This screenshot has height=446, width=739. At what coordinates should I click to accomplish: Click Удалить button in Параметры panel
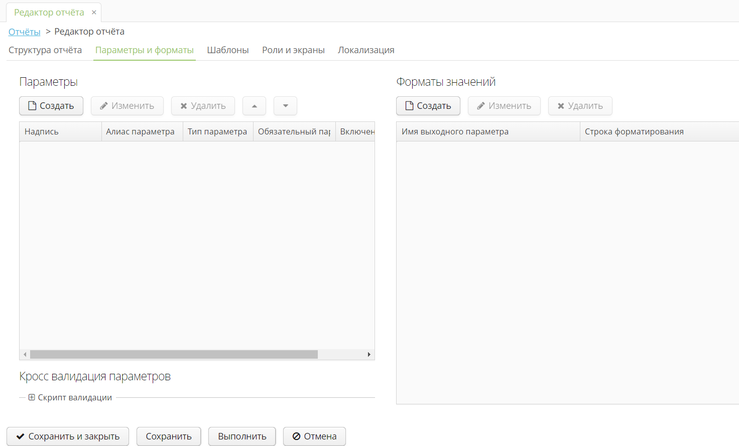(203, 106)
